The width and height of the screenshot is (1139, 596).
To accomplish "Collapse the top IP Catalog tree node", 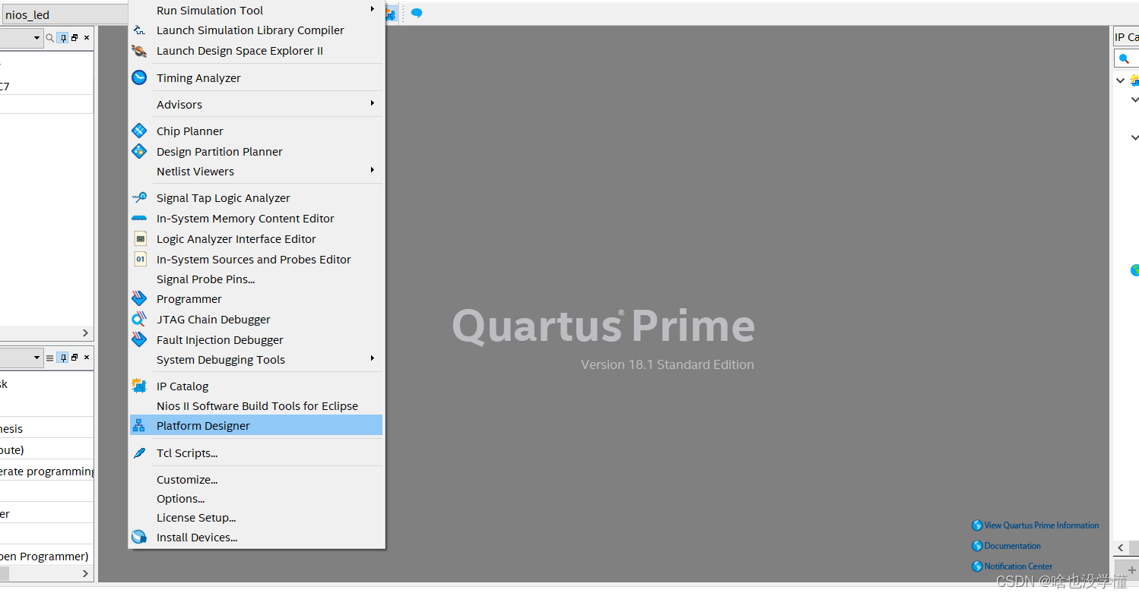I will [1120, 80].
